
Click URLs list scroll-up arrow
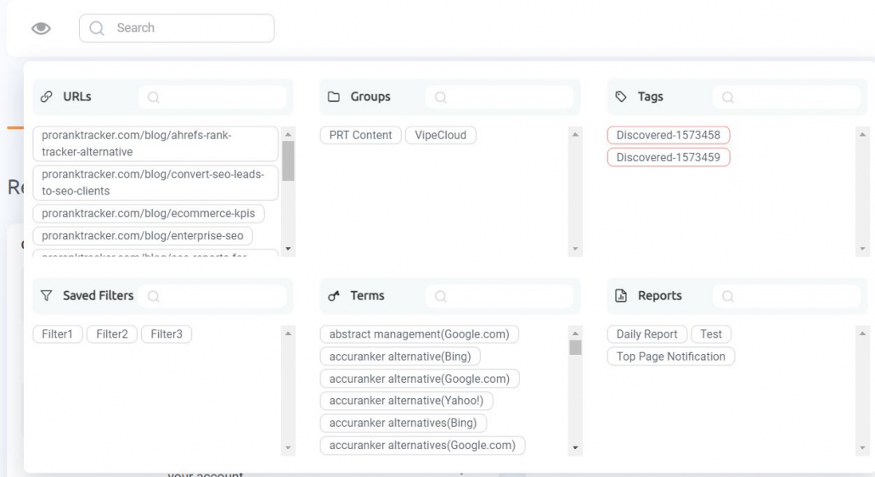[x=288, y=134]
